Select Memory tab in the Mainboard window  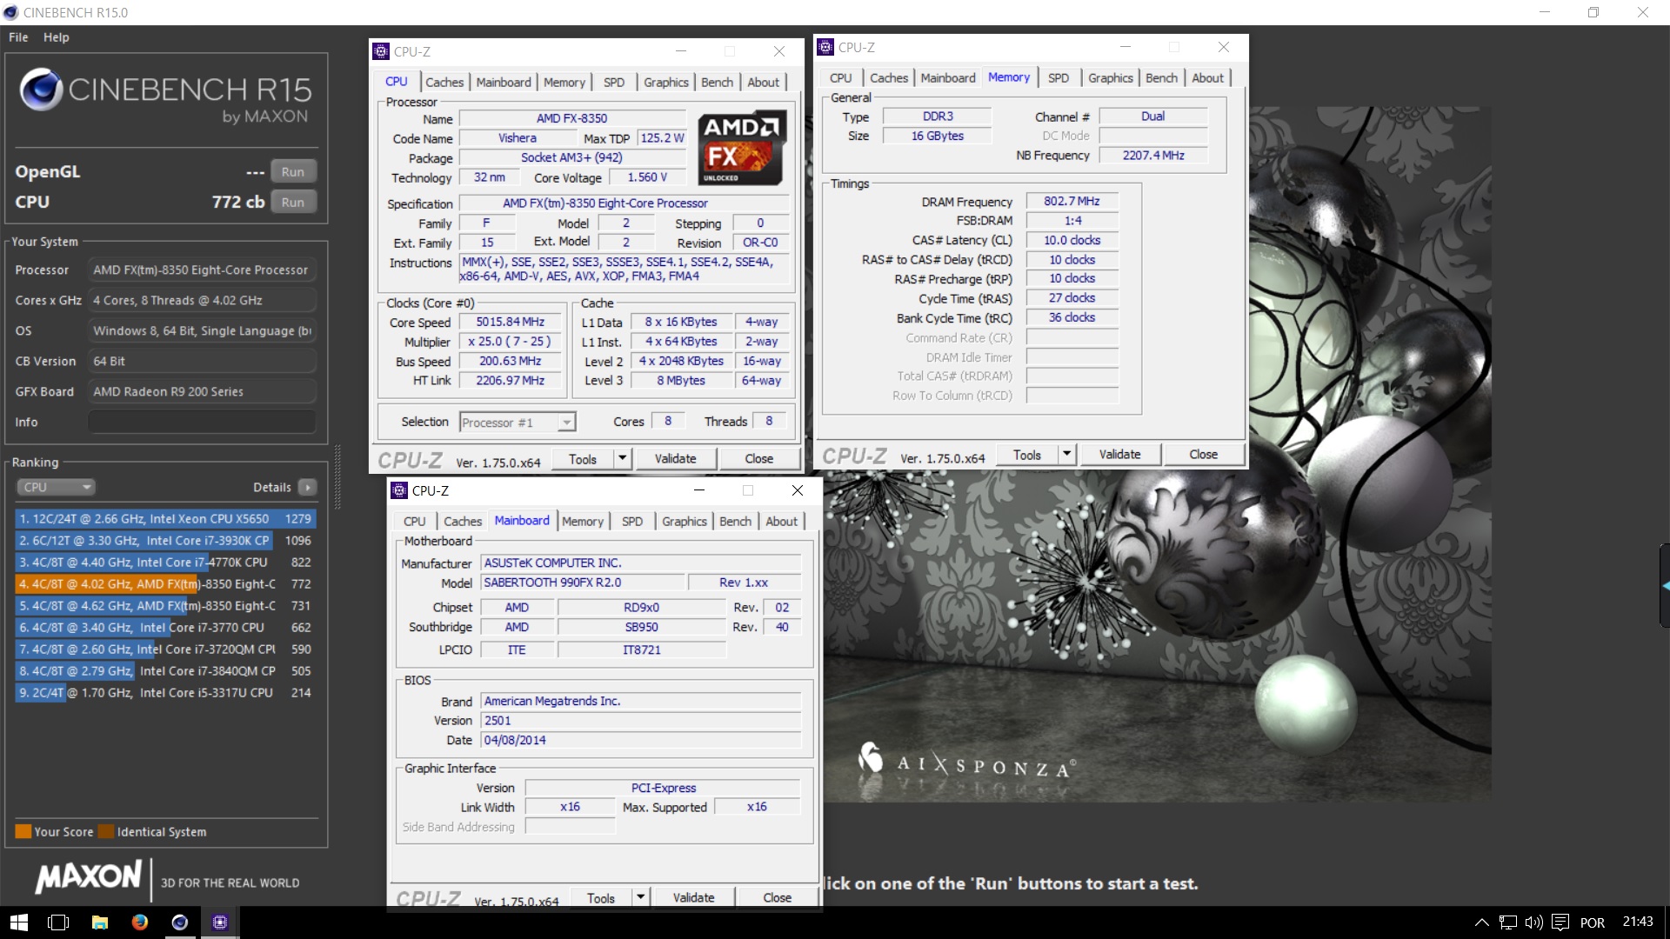pos(582,521)
